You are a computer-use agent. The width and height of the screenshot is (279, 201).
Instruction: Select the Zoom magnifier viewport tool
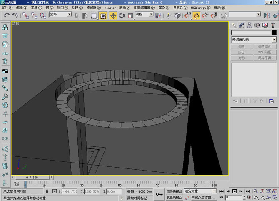(x=256, y=191)
